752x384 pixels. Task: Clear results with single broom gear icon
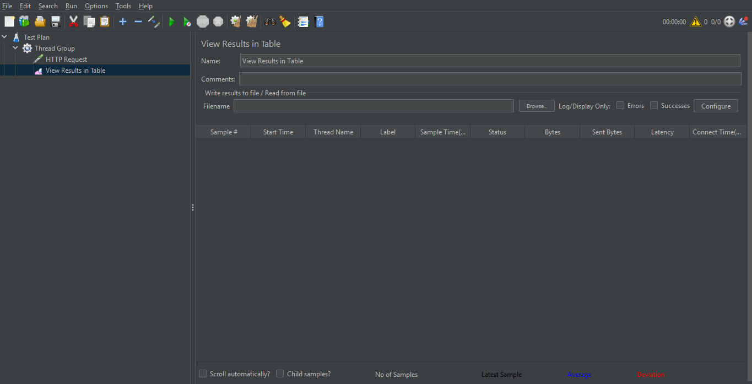(236, 21)
